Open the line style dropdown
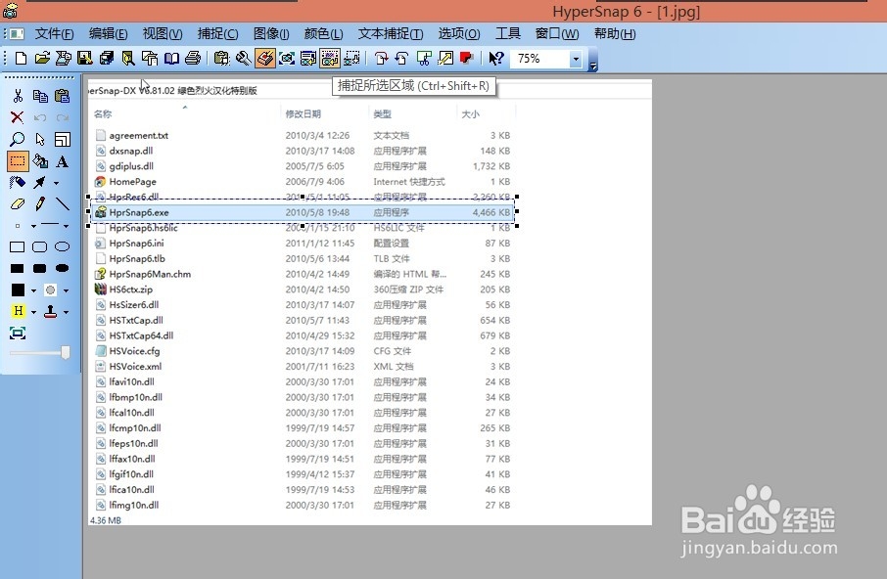 67,226
